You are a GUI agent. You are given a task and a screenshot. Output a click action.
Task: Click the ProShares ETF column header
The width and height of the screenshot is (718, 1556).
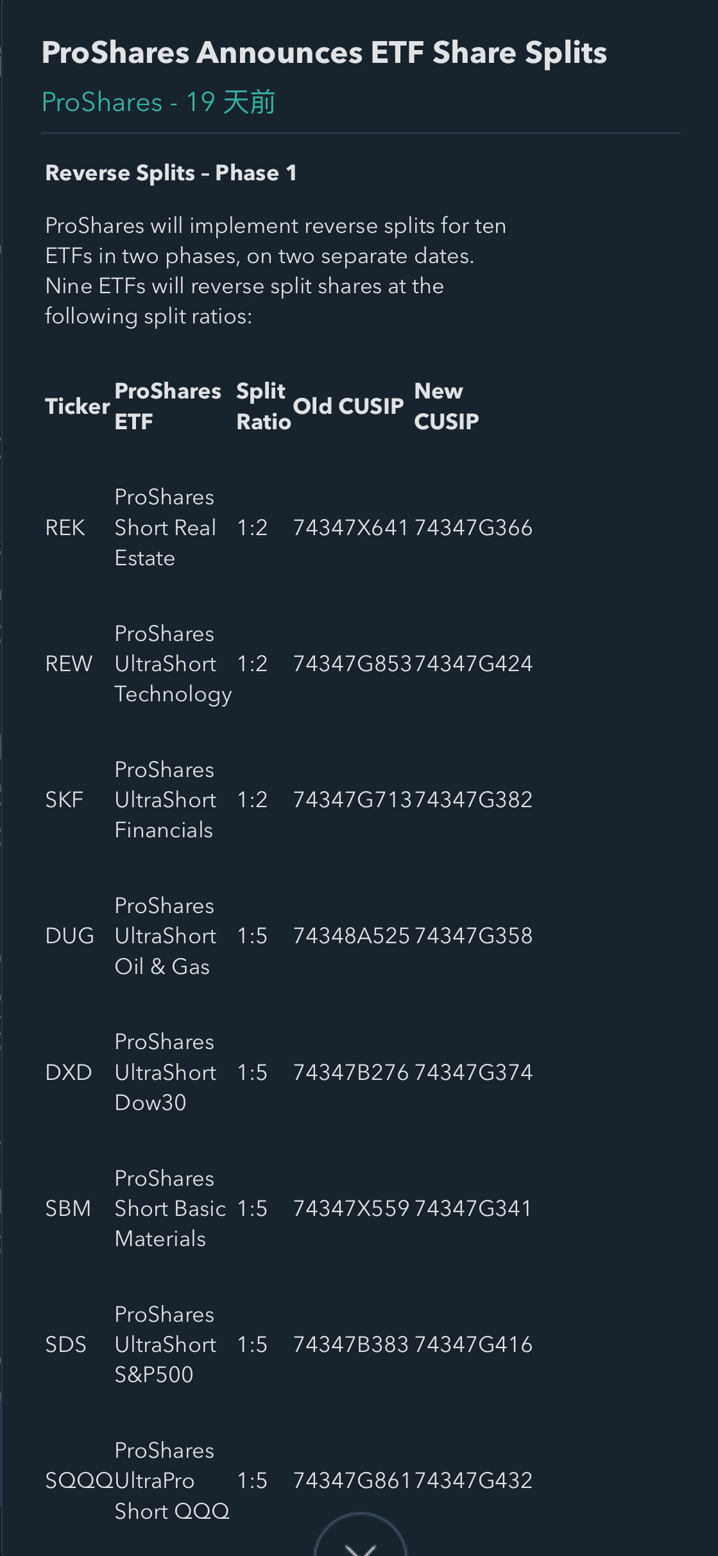click(167, 406)
